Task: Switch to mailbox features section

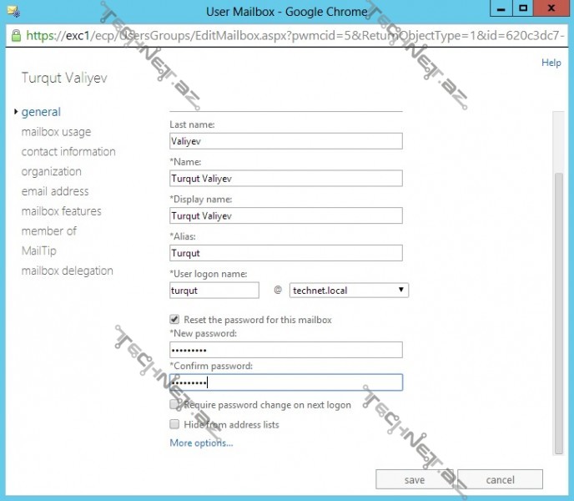Action: click(x=61, y=211)
